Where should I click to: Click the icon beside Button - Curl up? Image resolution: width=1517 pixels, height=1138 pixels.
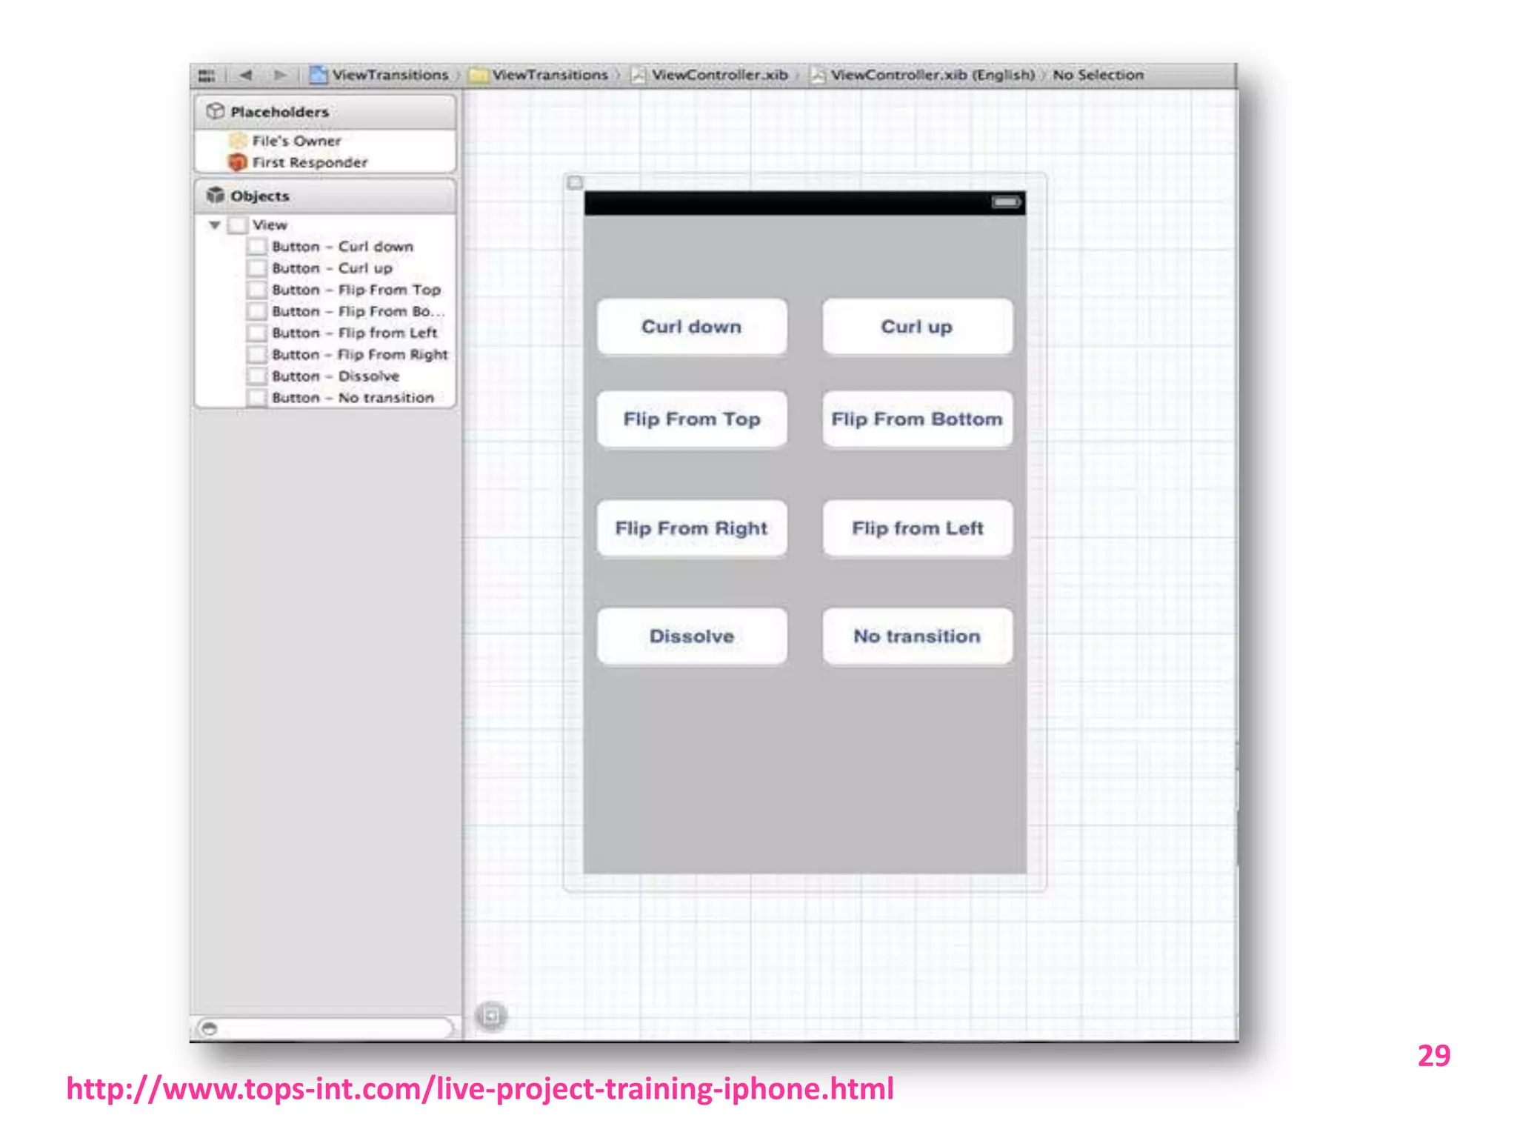[257, 268]
